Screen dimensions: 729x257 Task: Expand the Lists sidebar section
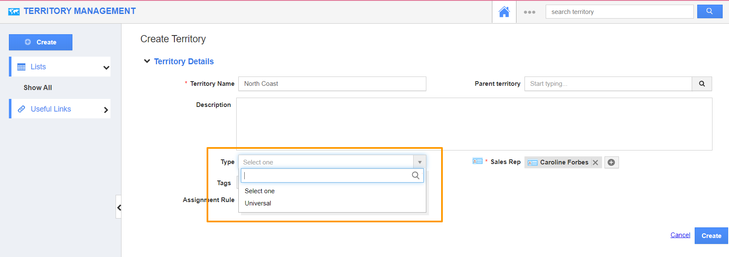(106, 67)
